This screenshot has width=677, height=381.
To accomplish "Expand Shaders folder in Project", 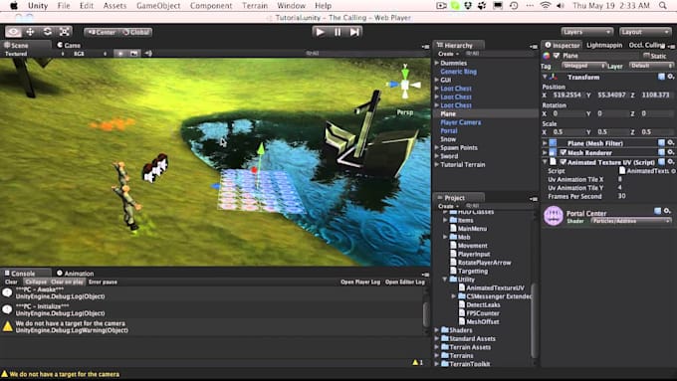I will coord(436,330).
